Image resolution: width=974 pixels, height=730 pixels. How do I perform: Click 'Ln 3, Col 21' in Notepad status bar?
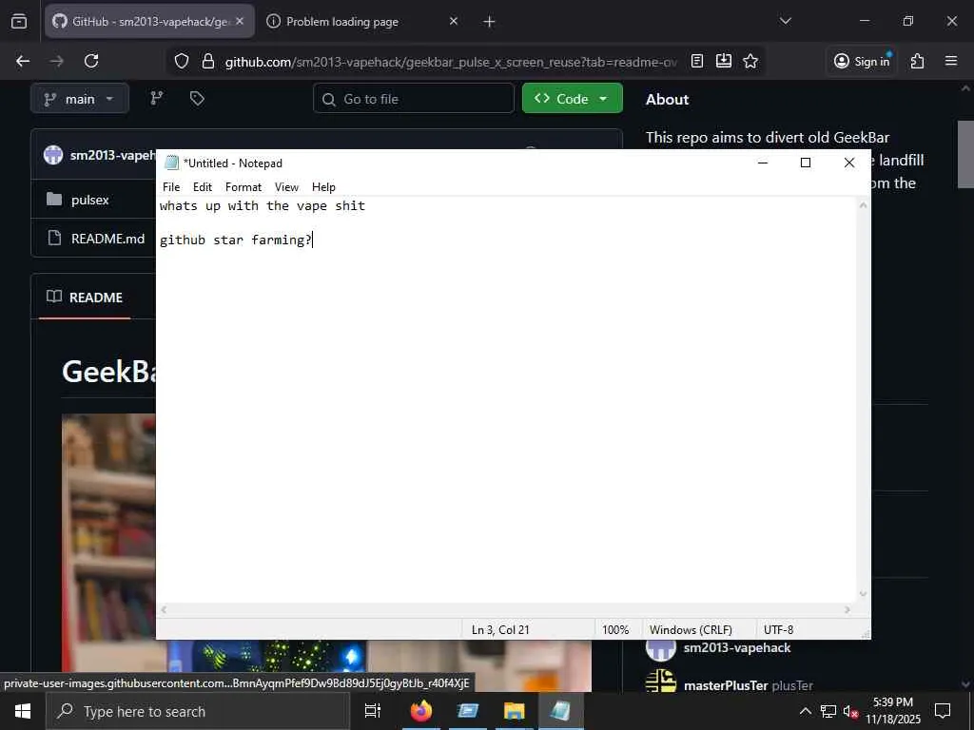pyautogui.click(x=500, y=629)
